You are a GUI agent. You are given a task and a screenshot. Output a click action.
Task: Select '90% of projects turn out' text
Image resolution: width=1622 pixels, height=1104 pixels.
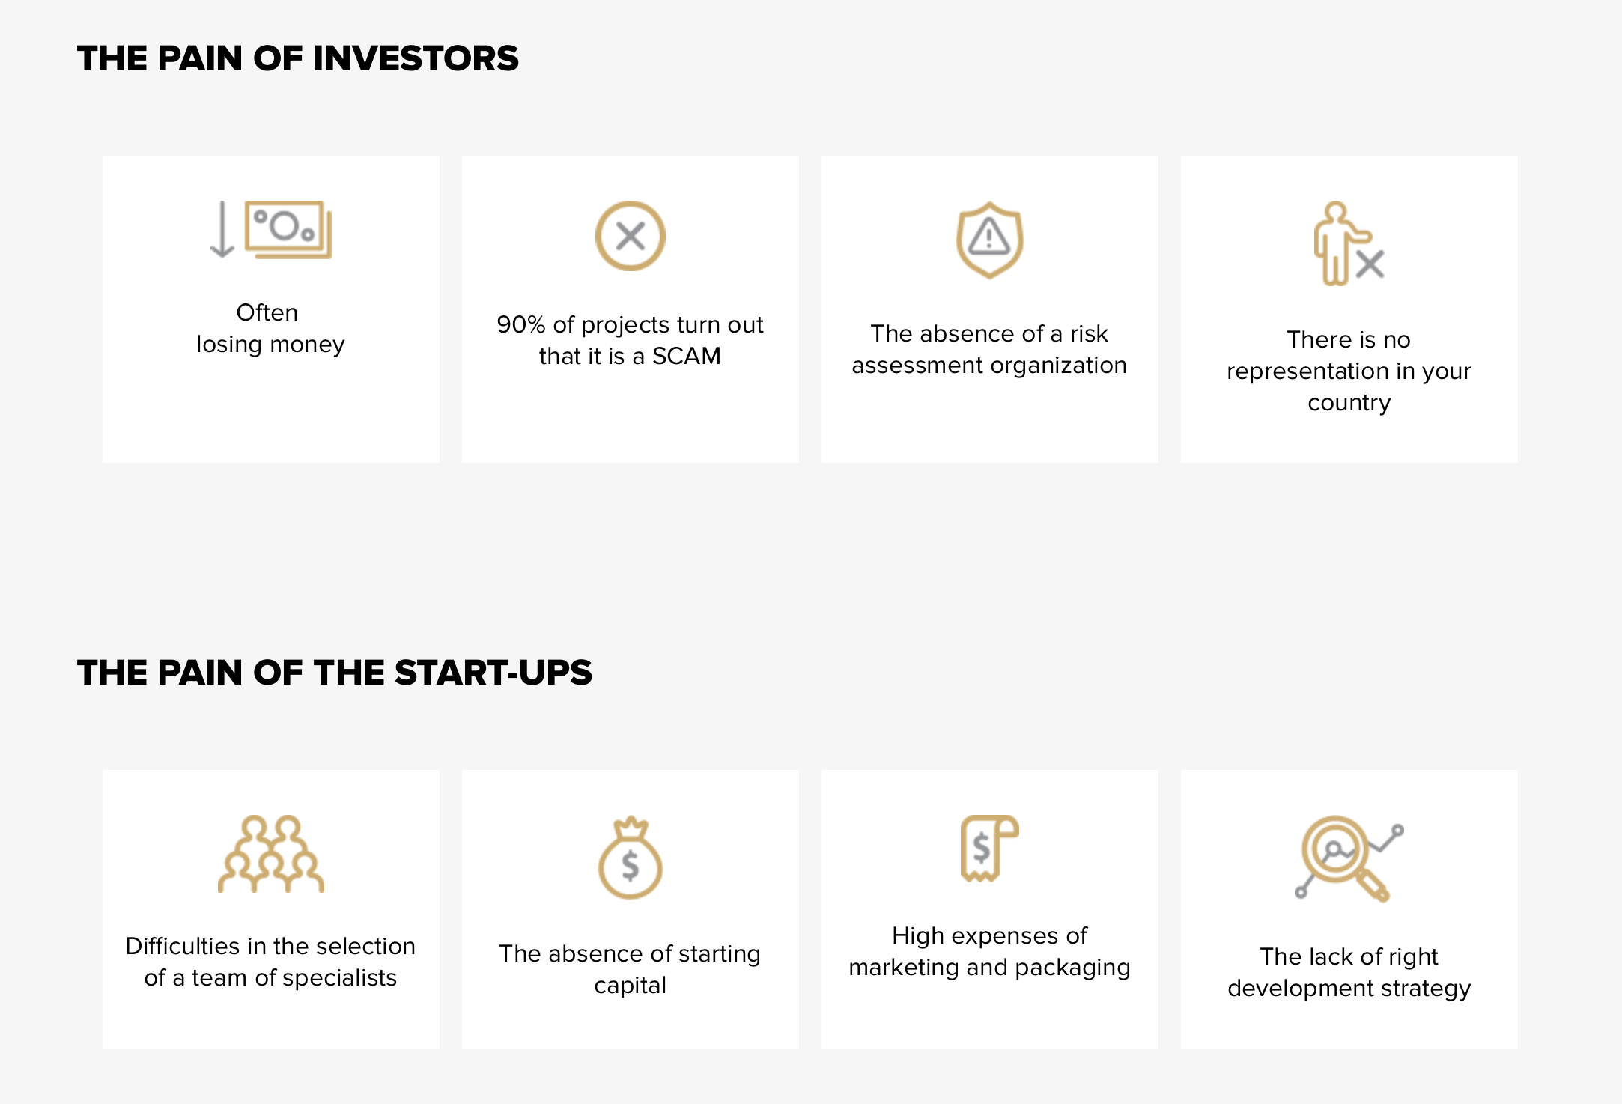pyautogui.click(x=630, y=324)
